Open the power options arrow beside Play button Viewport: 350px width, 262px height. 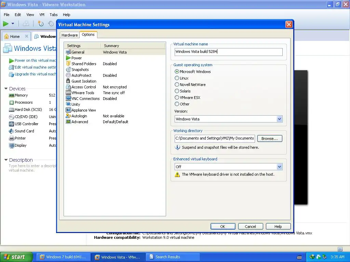click(13, 24)
